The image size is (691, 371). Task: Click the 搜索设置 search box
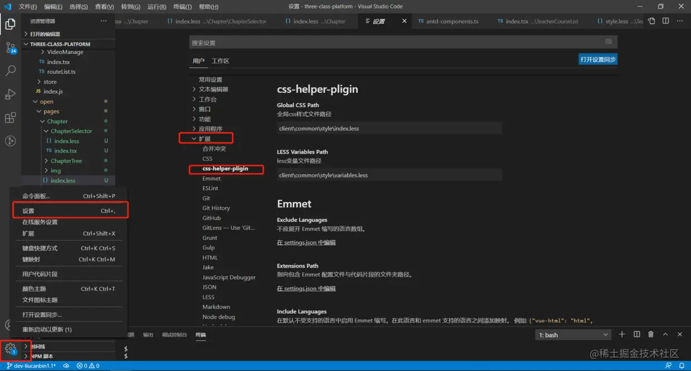tap(403, 42)
